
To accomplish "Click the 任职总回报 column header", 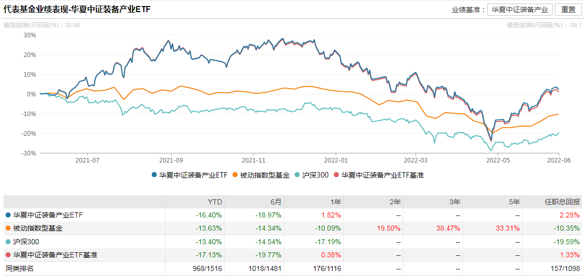I will (563, 202).
